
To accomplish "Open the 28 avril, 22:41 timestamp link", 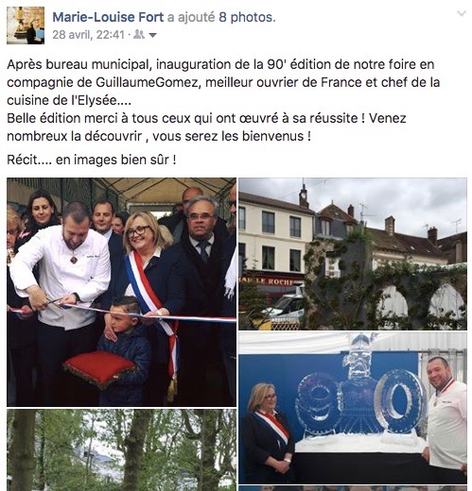I will [89, 35].
